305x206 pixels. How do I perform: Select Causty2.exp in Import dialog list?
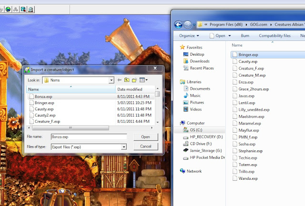(x=91, y=115)
